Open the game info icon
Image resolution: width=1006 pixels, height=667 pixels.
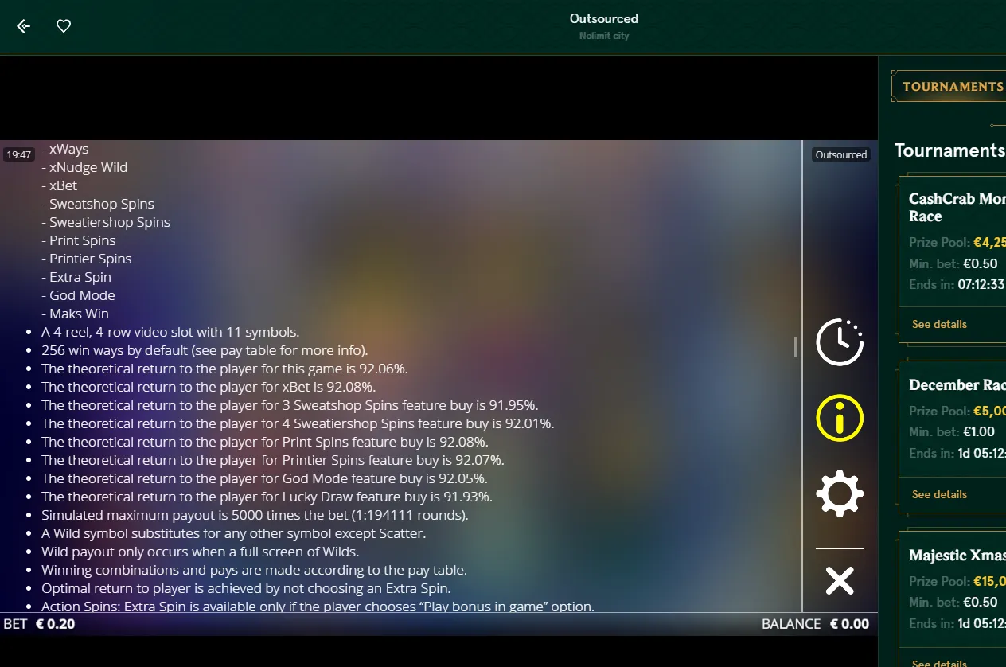(840, 418)
